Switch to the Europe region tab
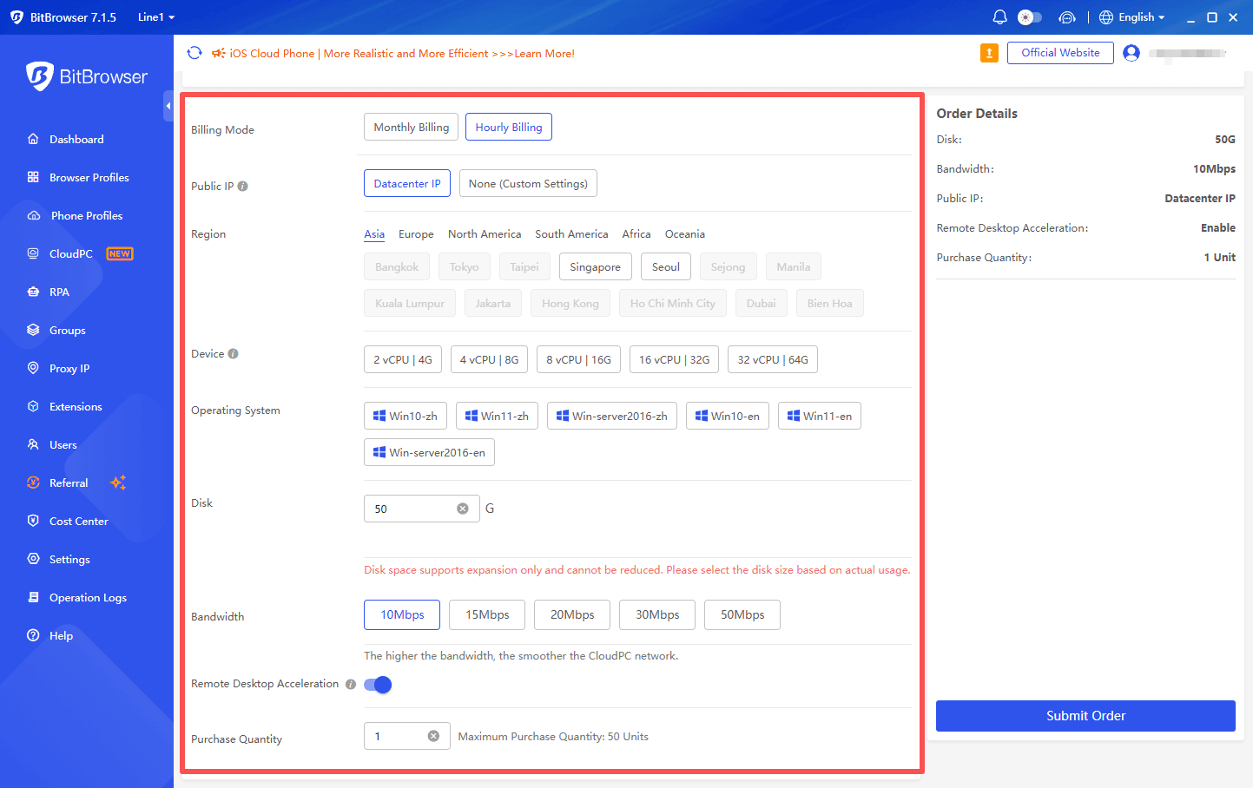1253x788 pixels. coord(416,234)
